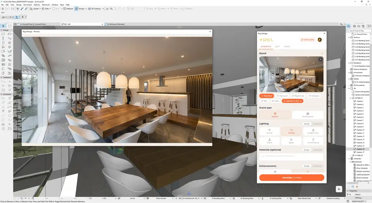
Task: Expand the Raya result image fullscreen
Action: pos(322,53)
